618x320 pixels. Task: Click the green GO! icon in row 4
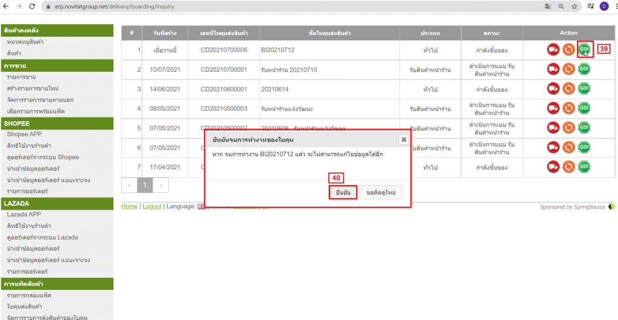pyautogui.click(x=584, y=108)
